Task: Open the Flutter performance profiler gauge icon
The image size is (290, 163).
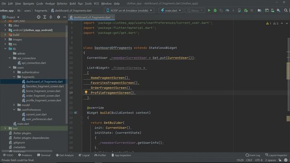Action: (x=227, y=10)
